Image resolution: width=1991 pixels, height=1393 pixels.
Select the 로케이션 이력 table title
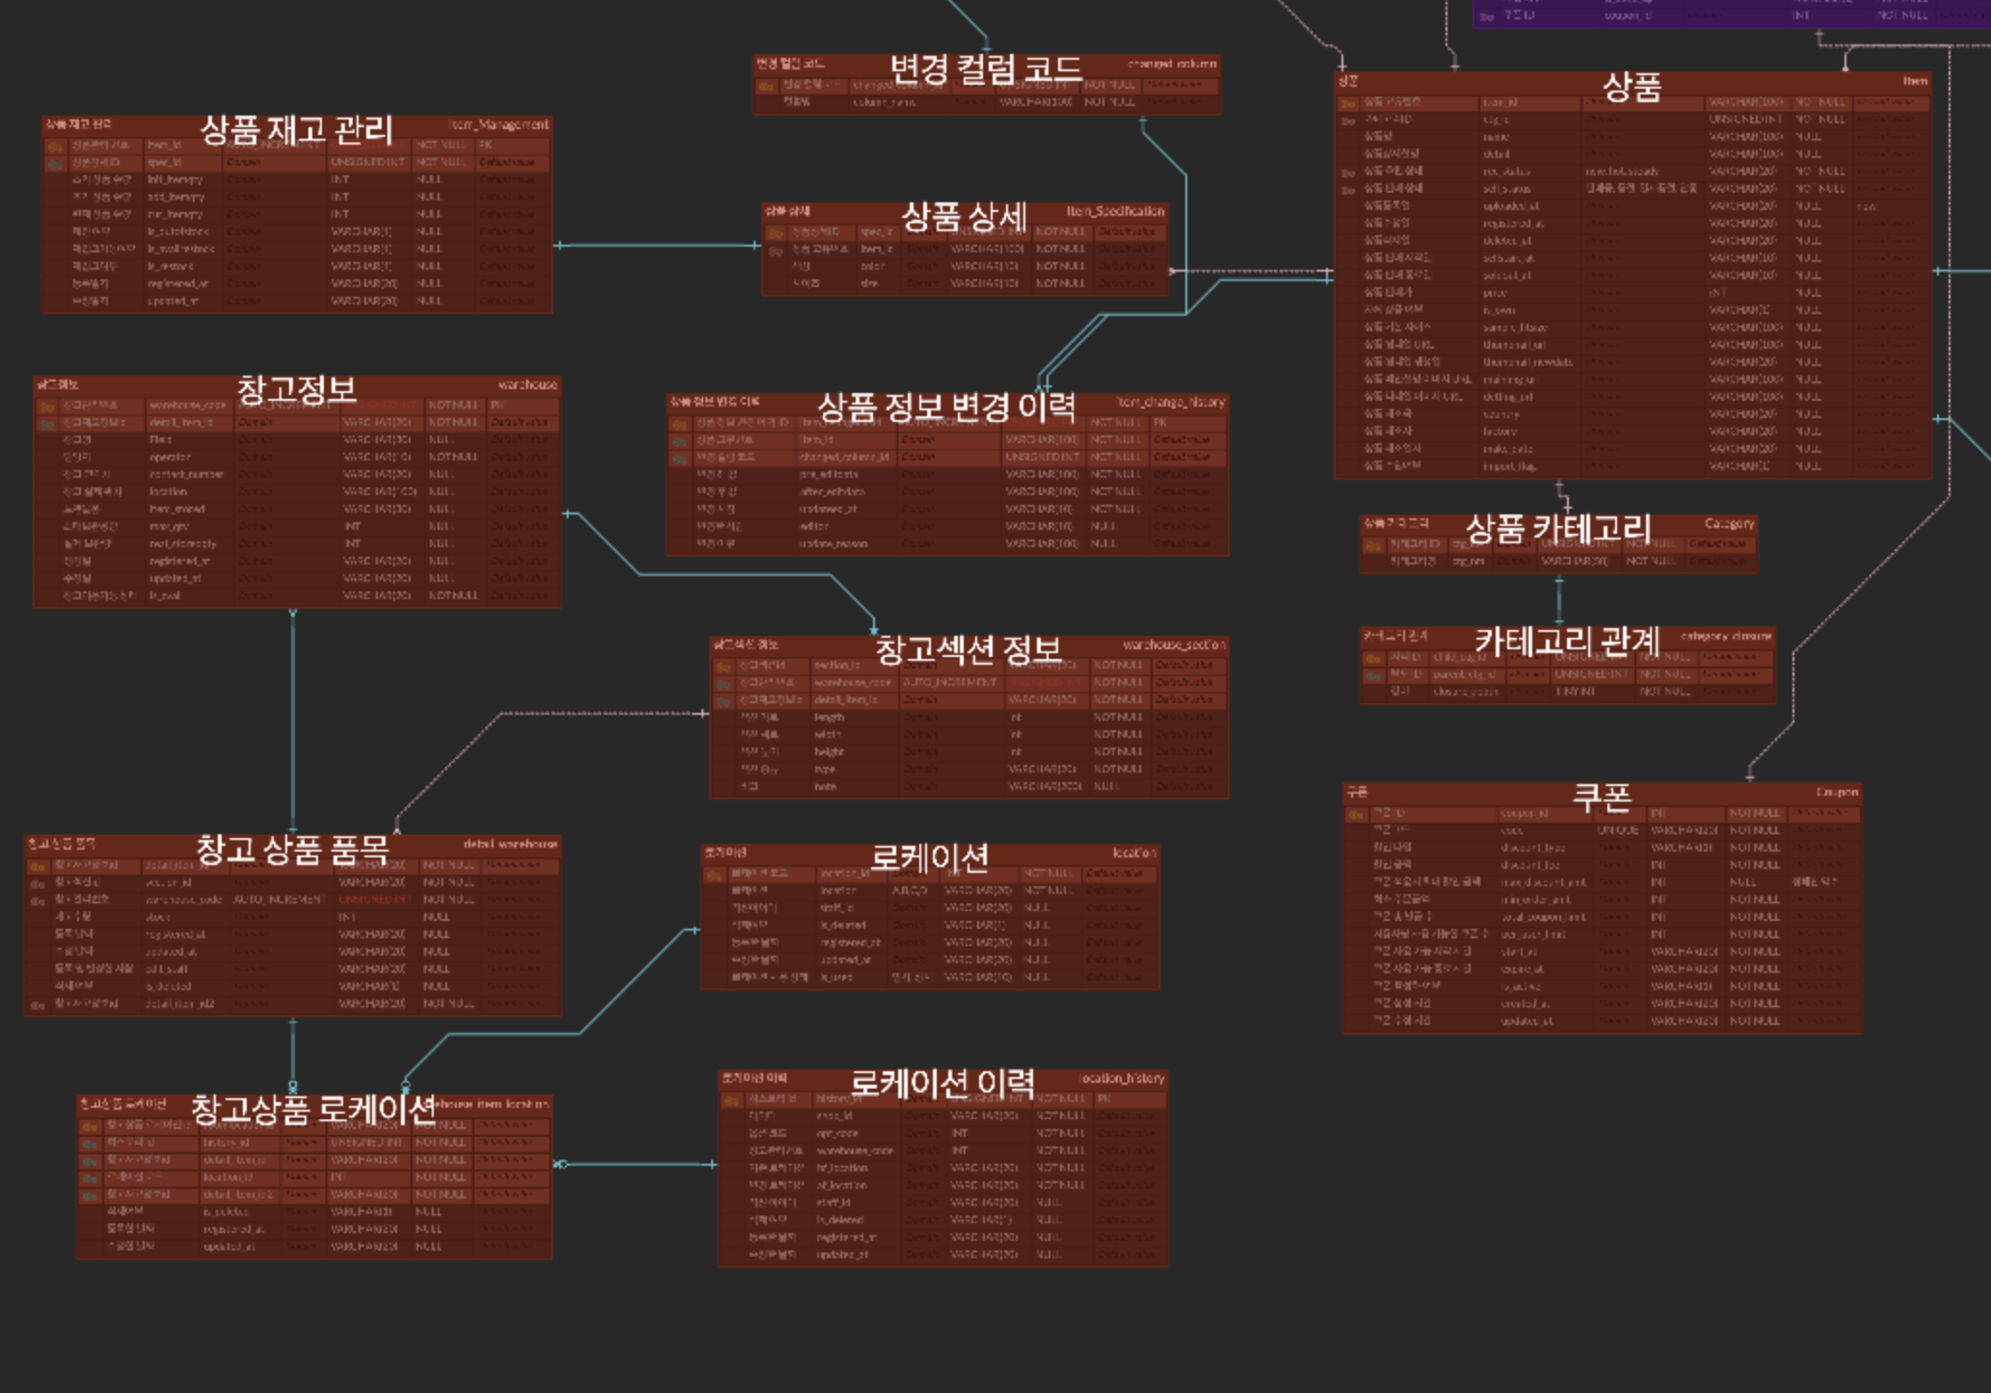(942, 1083)
